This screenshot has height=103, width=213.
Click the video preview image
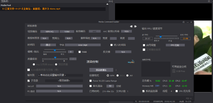(x=203, y=48)
